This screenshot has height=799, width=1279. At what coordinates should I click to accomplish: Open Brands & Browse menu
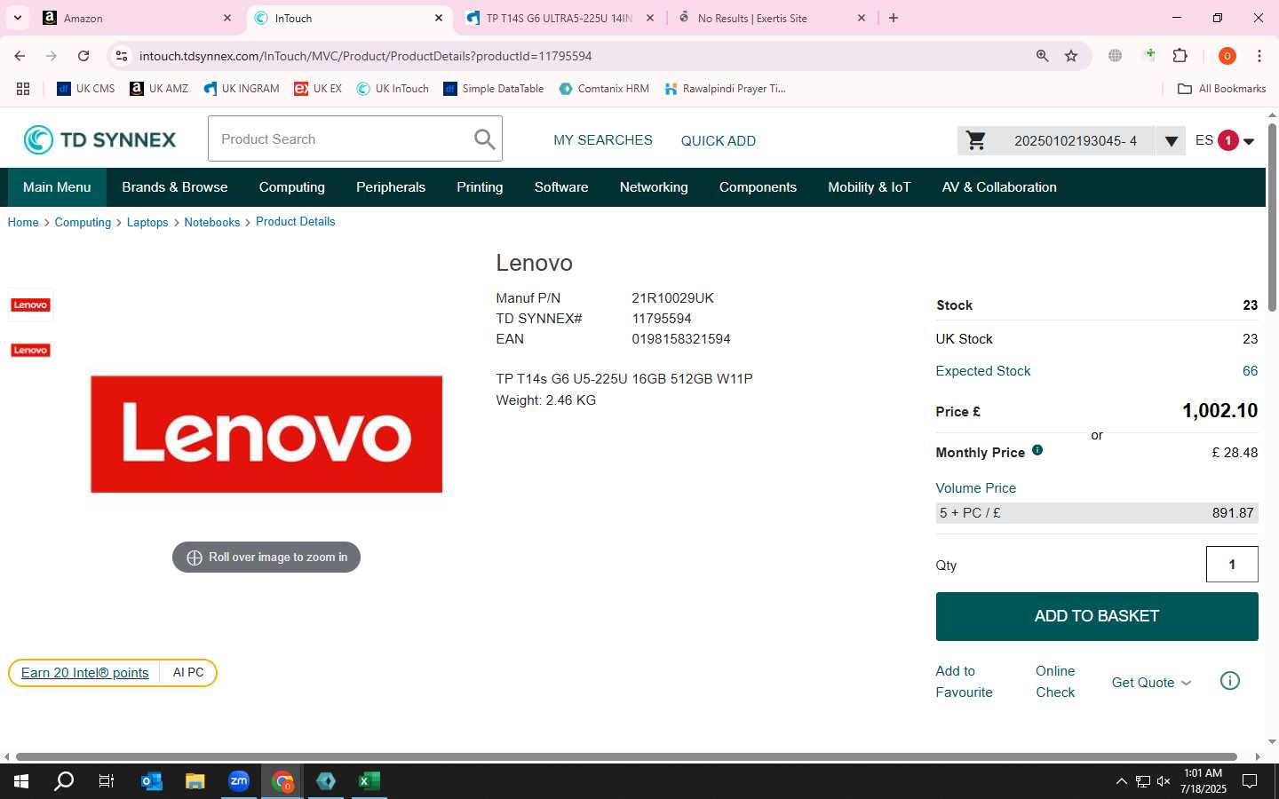click(x=175, y=187)
